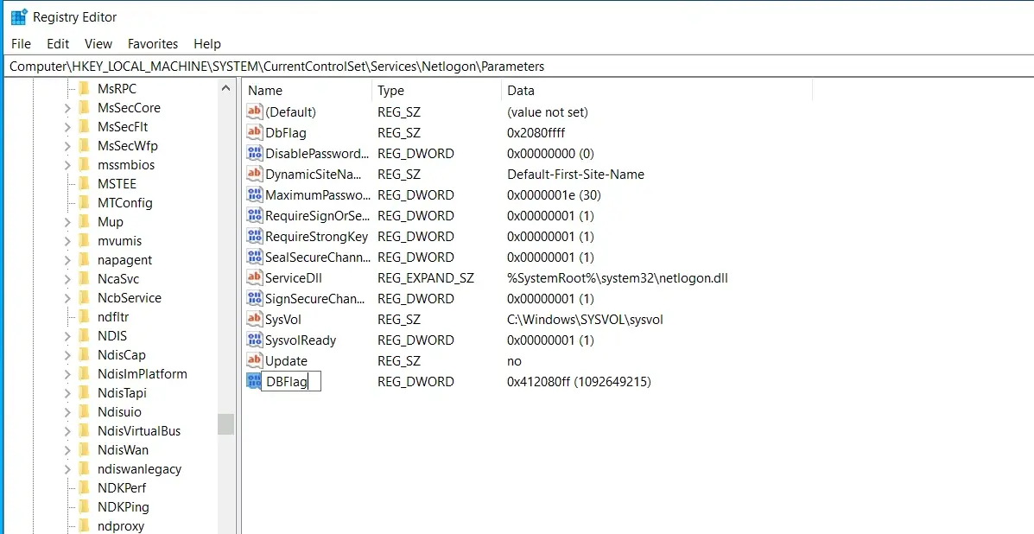Viewport: 1034px width, 534px height.
Task: Click the folder icon of MSTEE key
Action: (84, 183)
